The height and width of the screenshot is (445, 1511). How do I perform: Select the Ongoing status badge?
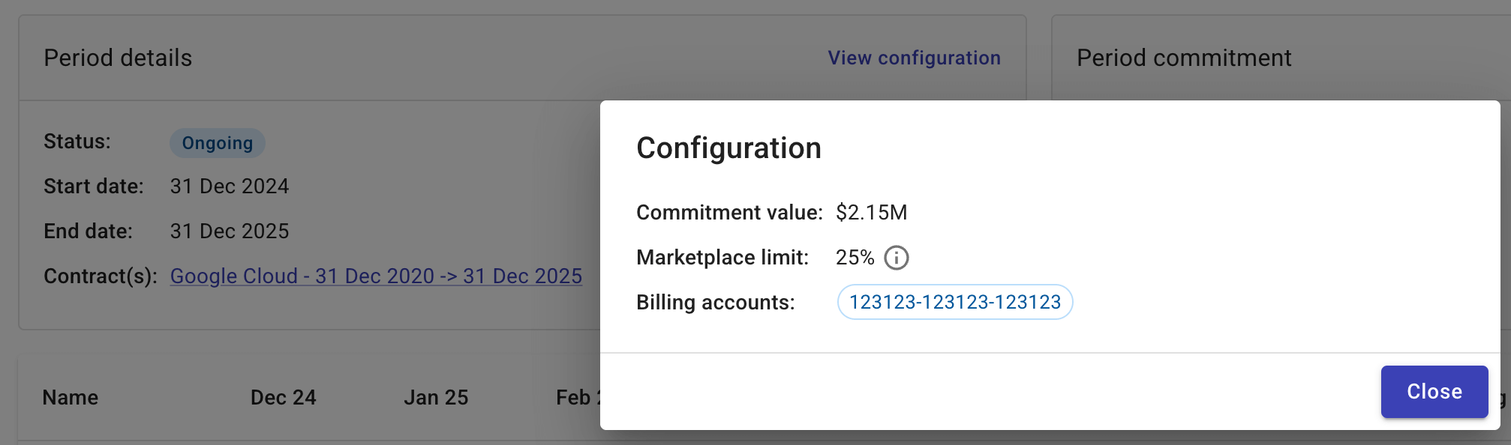coord(217,142)
